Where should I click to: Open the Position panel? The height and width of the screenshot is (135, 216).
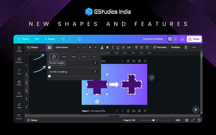click(x=176, y=47)
